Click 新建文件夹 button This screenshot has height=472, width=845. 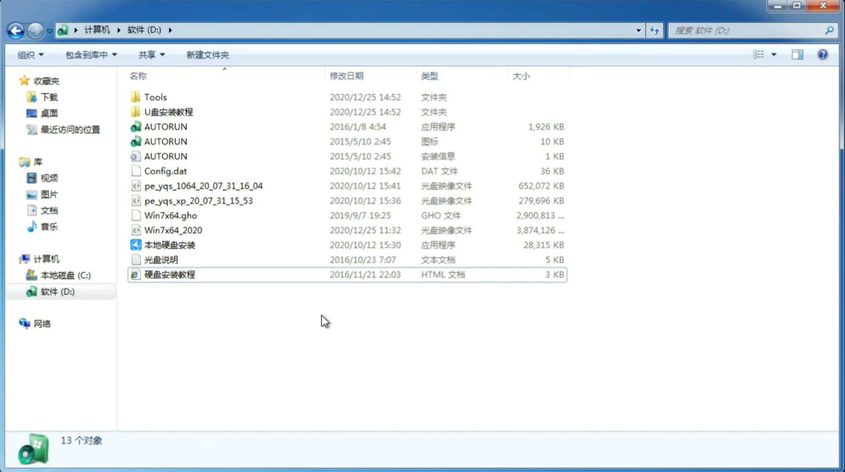[207, 55]
